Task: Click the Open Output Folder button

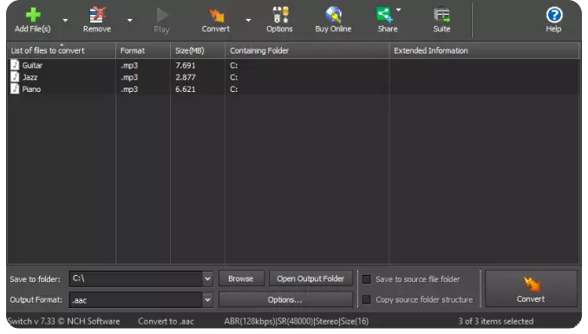Action: click(x=310, y=278)
